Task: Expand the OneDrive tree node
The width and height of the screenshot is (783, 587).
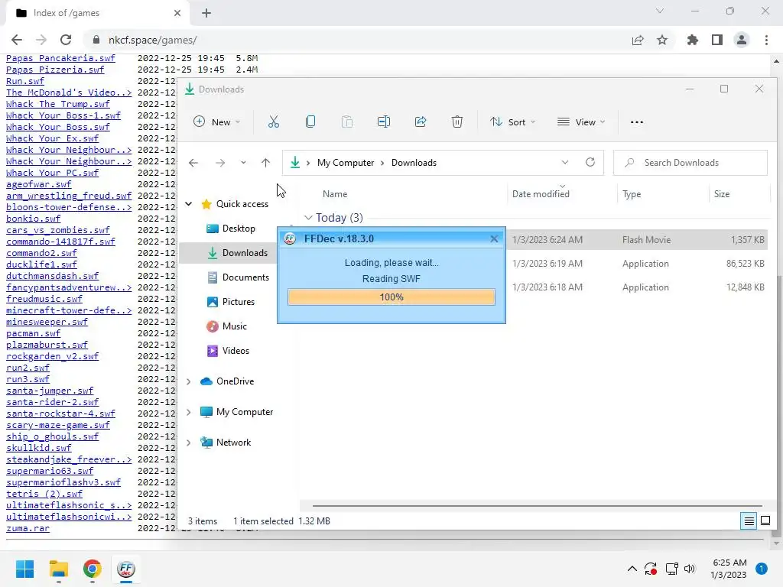Action: [x=189, y=381]
